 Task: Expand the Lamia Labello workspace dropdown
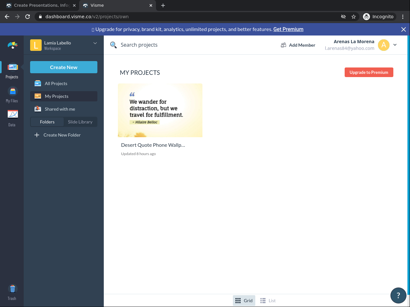click(x=95, y=43)
